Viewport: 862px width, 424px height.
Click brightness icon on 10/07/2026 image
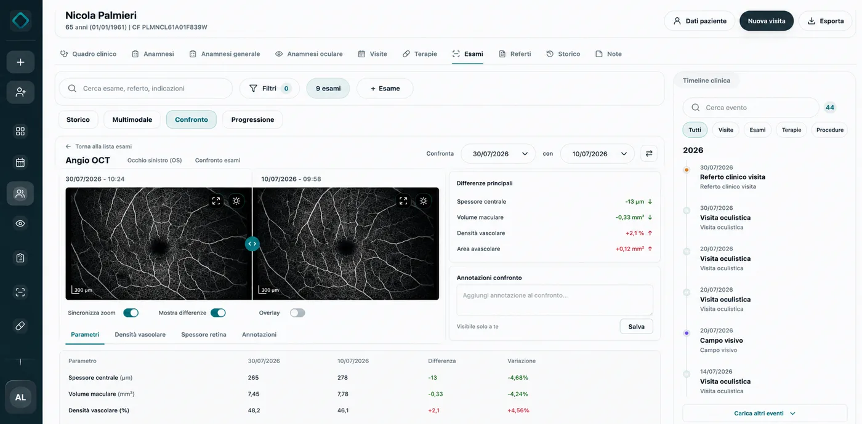tap(424, 201)
